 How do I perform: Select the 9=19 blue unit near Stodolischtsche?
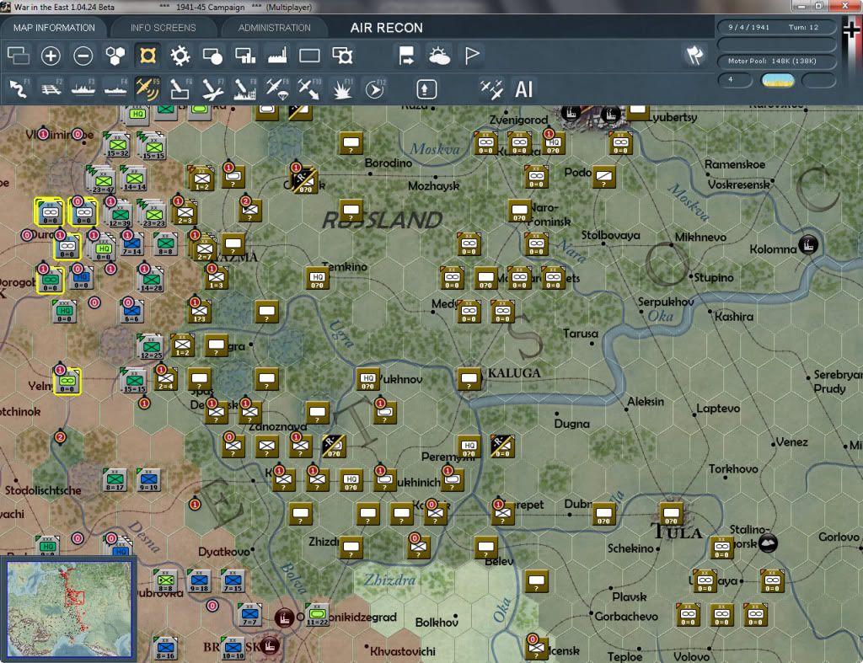click(148, 480)
